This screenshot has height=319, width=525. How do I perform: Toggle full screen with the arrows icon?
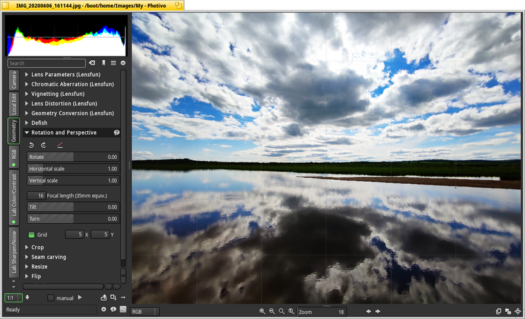[518, 311]
